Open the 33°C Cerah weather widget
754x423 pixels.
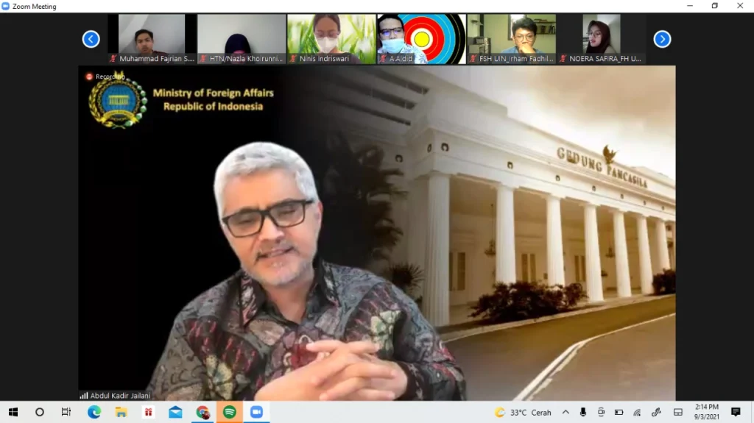523,412
